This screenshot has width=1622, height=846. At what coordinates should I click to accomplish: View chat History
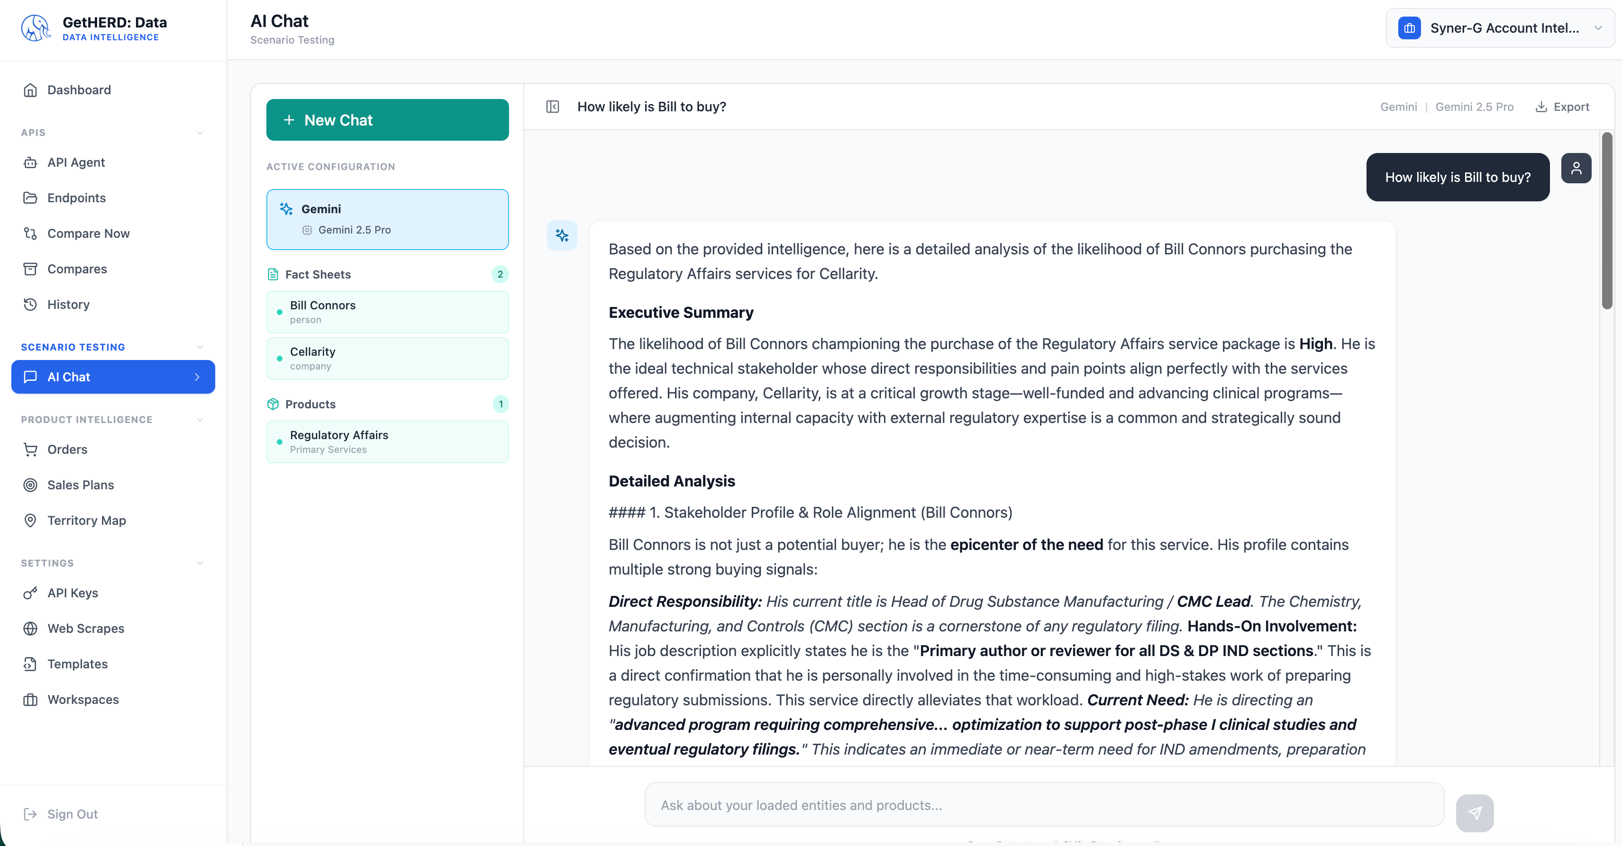tap(68, 304)
